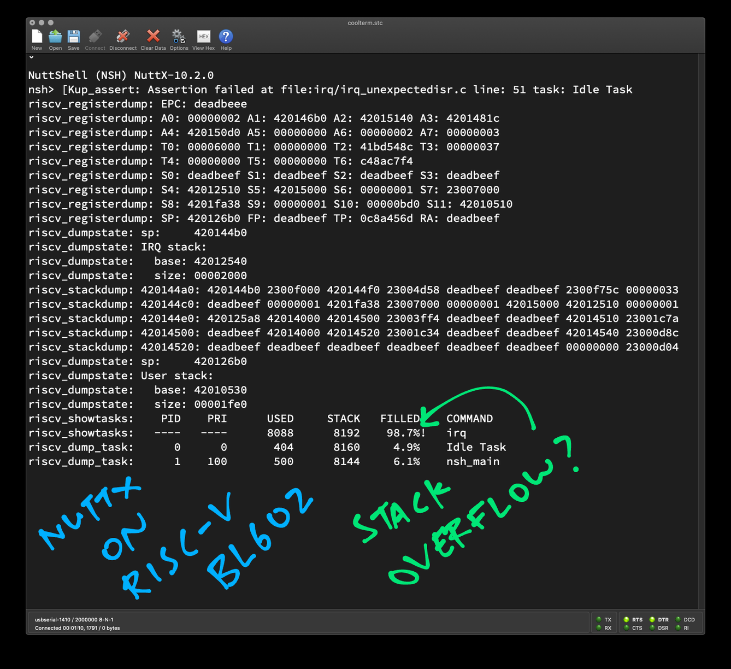731x669 pixels.
Task: Open the connection Options dialog
Action: 179,37
